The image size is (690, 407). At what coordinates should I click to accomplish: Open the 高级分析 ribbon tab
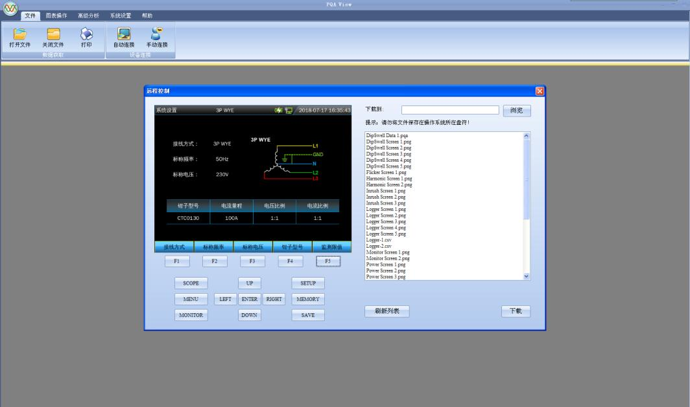coord(88,16)
